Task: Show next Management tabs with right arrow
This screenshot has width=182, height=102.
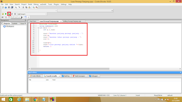Action: click(25, 24)
